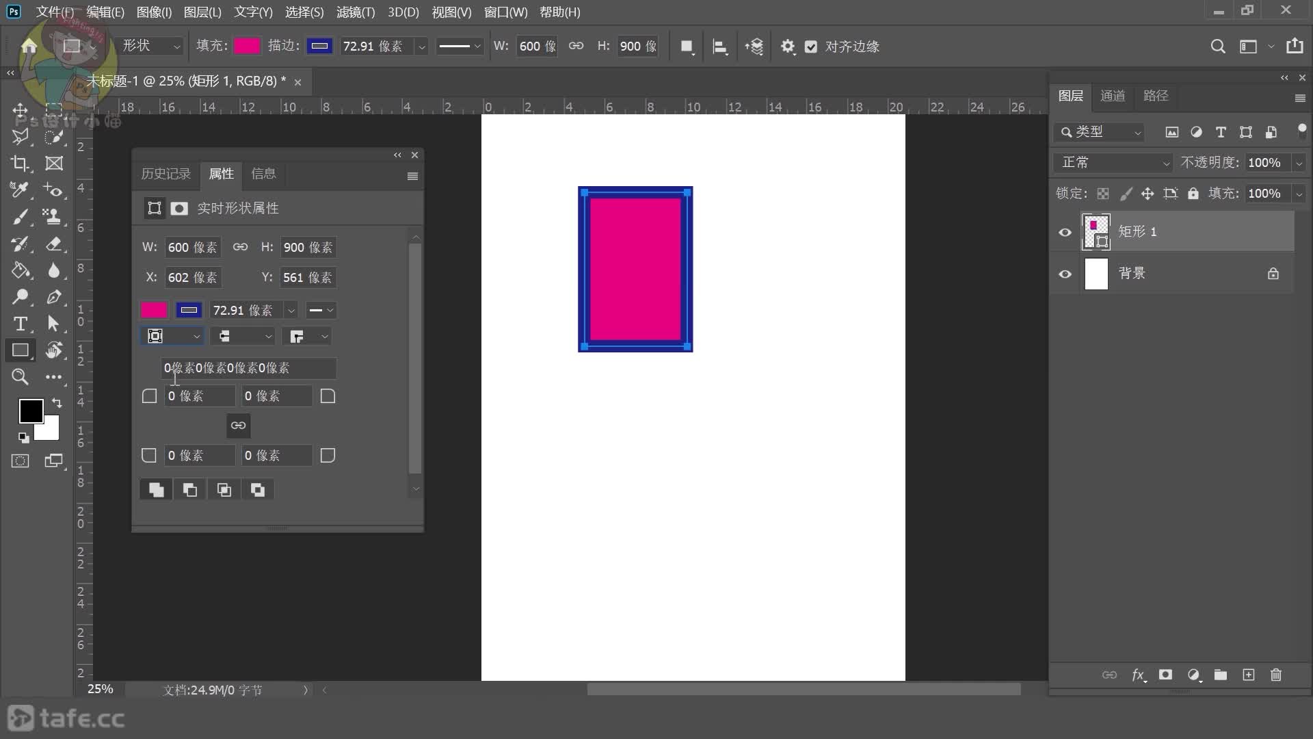Toggle link width and height in options bar
This screenshot has height=739, width=1313.
[x=576, y=46]
